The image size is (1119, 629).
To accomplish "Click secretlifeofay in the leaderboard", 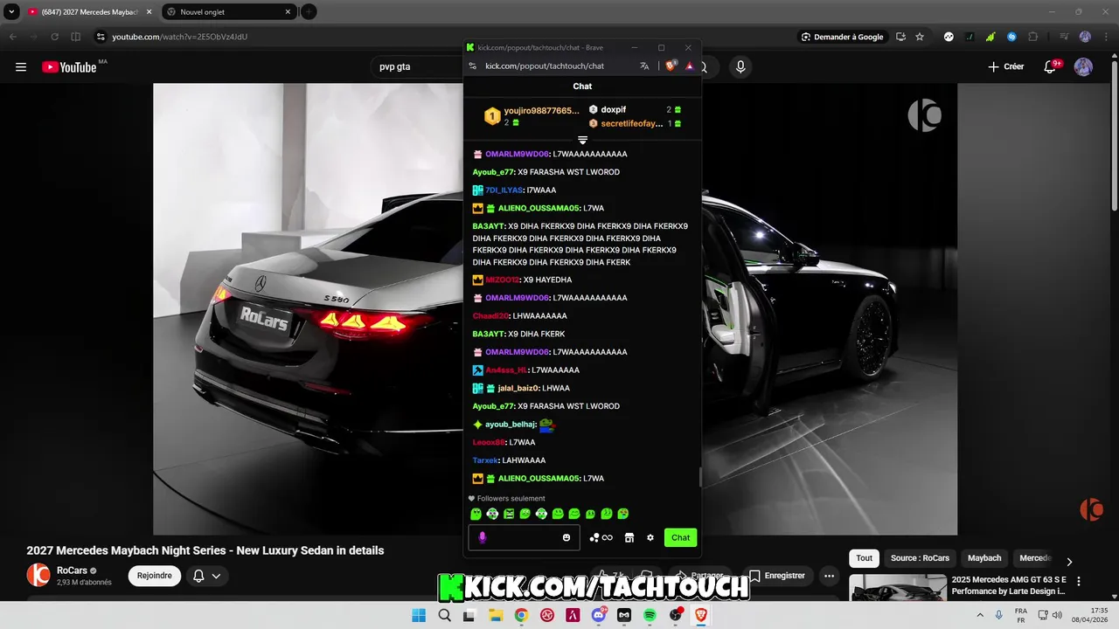I will (631, 123).
